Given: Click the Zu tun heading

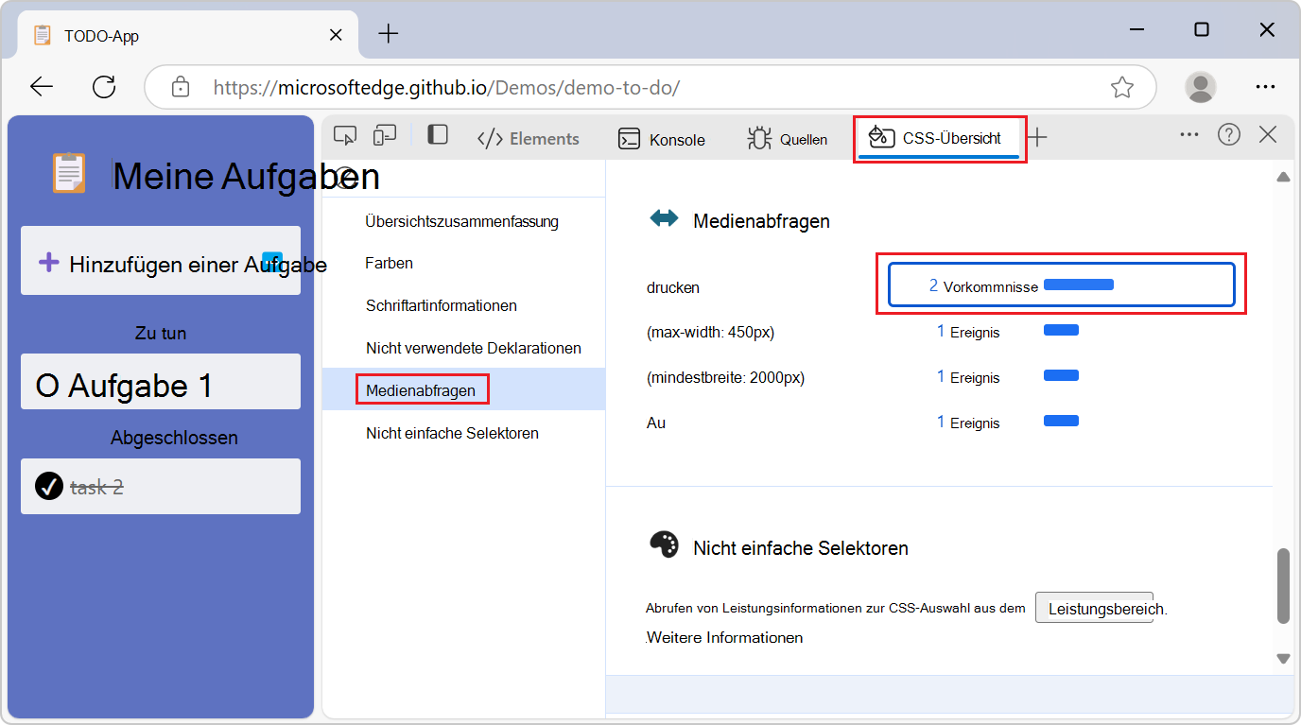Looking at the screenshot, I should coord(161,333).
